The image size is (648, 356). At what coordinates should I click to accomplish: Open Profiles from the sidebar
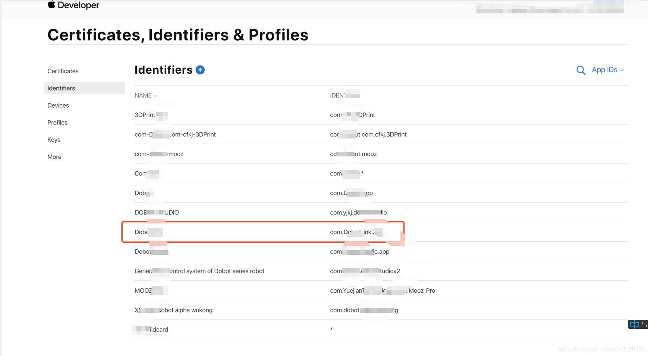(57, 123)
